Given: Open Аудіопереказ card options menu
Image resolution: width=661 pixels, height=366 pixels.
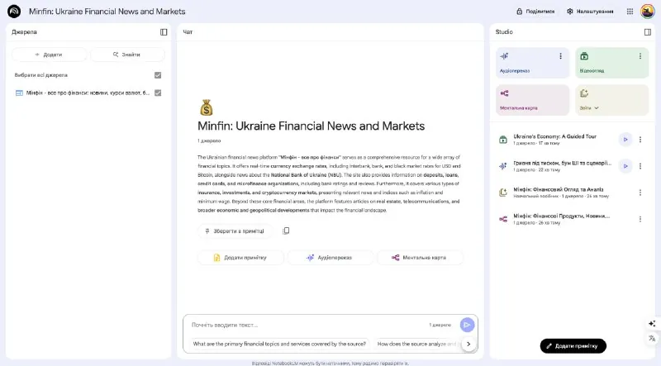Looking at the screenshot, I should coord(560,56).
